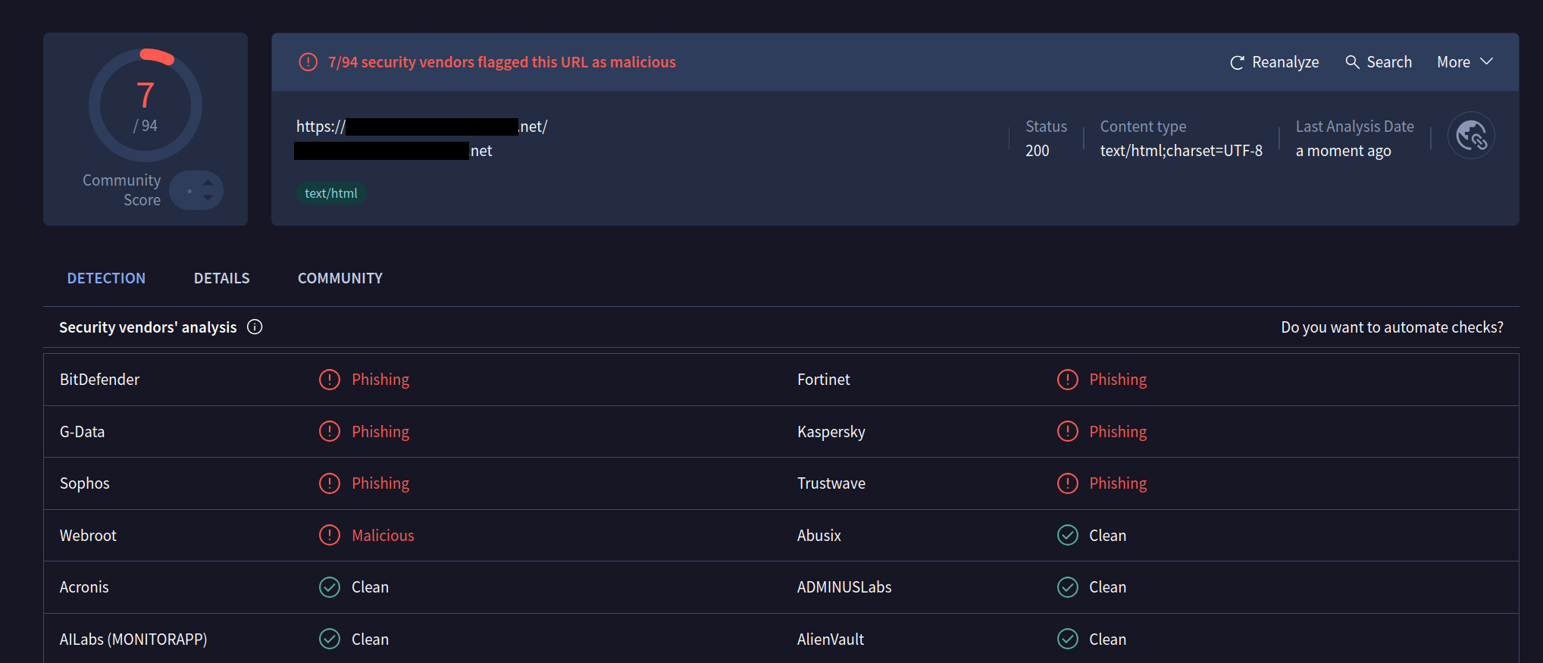Click the Kaspersky Phishing result label
Image resolution: width=1543 pixels, height=663 pixels.
tap(1118, 432)
